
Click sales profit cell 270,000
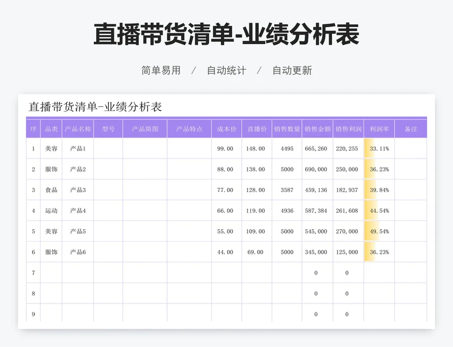pos(348,232)
